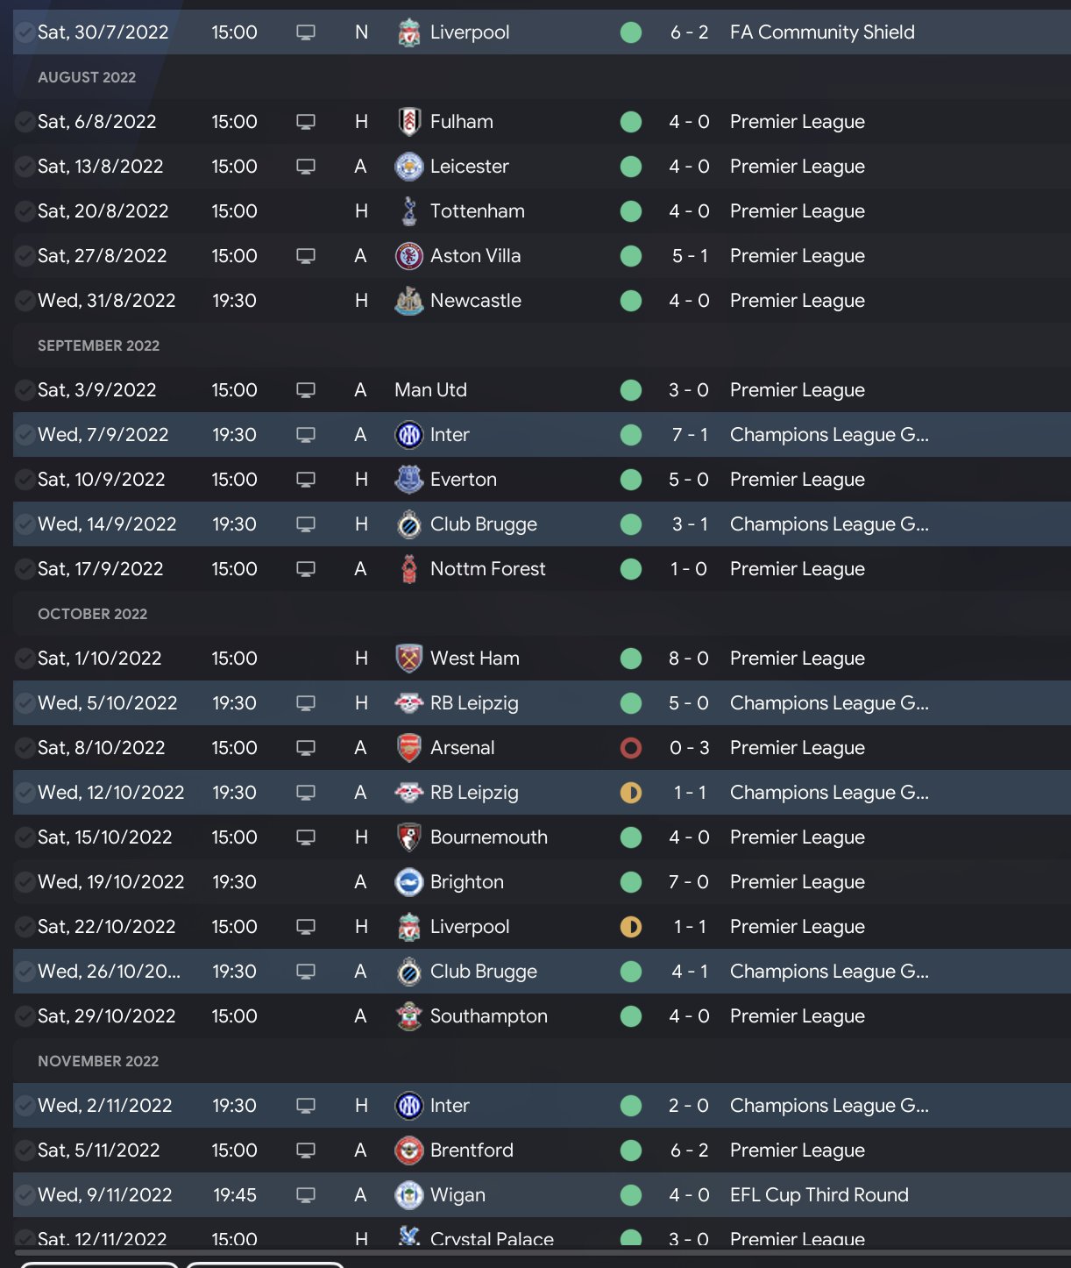Click TV broadcast icon for Leicester match
Image resolution: width=1071 pixels, height=1268 pixels.
click(x=306, y=167)
